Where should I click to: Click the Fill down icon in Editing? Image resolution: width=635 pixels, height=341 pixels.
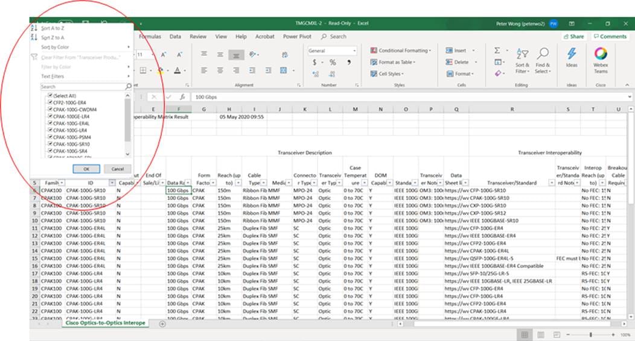point(498,62)
